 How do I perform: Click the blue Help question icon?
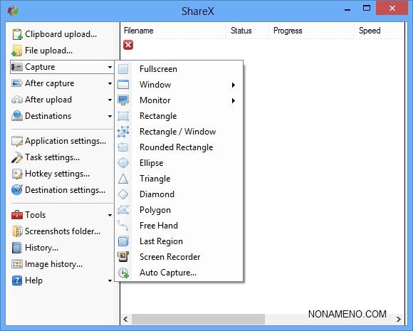coord(17,280)
